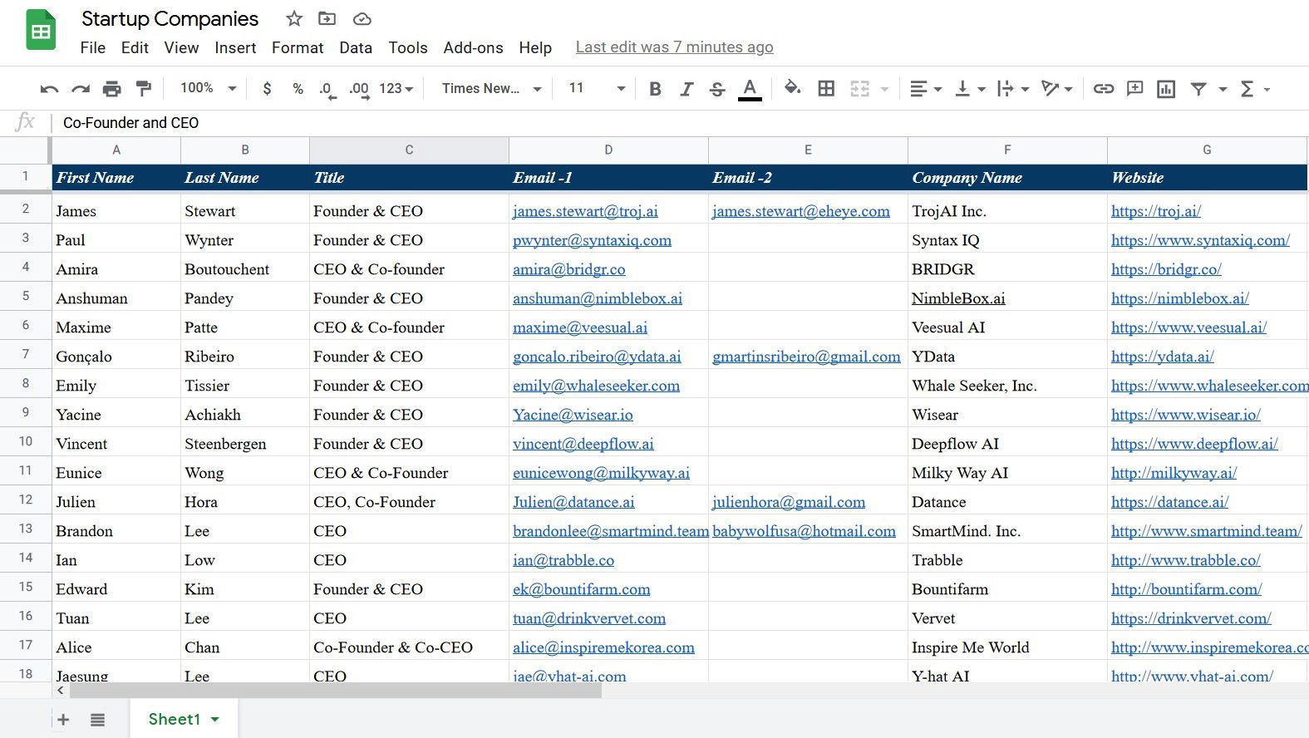The height and width of the screenshot is (738, 1309).
Task: Star the Startup Companies document
Action: tap(294, 18)
